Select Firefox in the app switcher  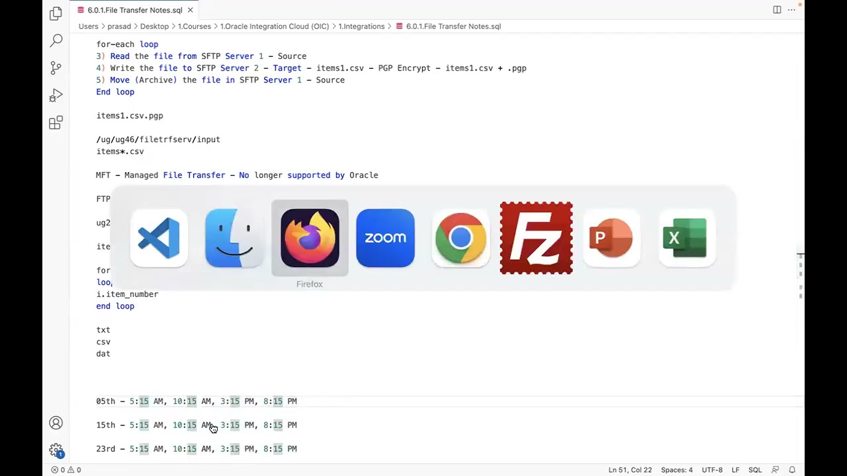pyautogui.click(x=310, y=238)
